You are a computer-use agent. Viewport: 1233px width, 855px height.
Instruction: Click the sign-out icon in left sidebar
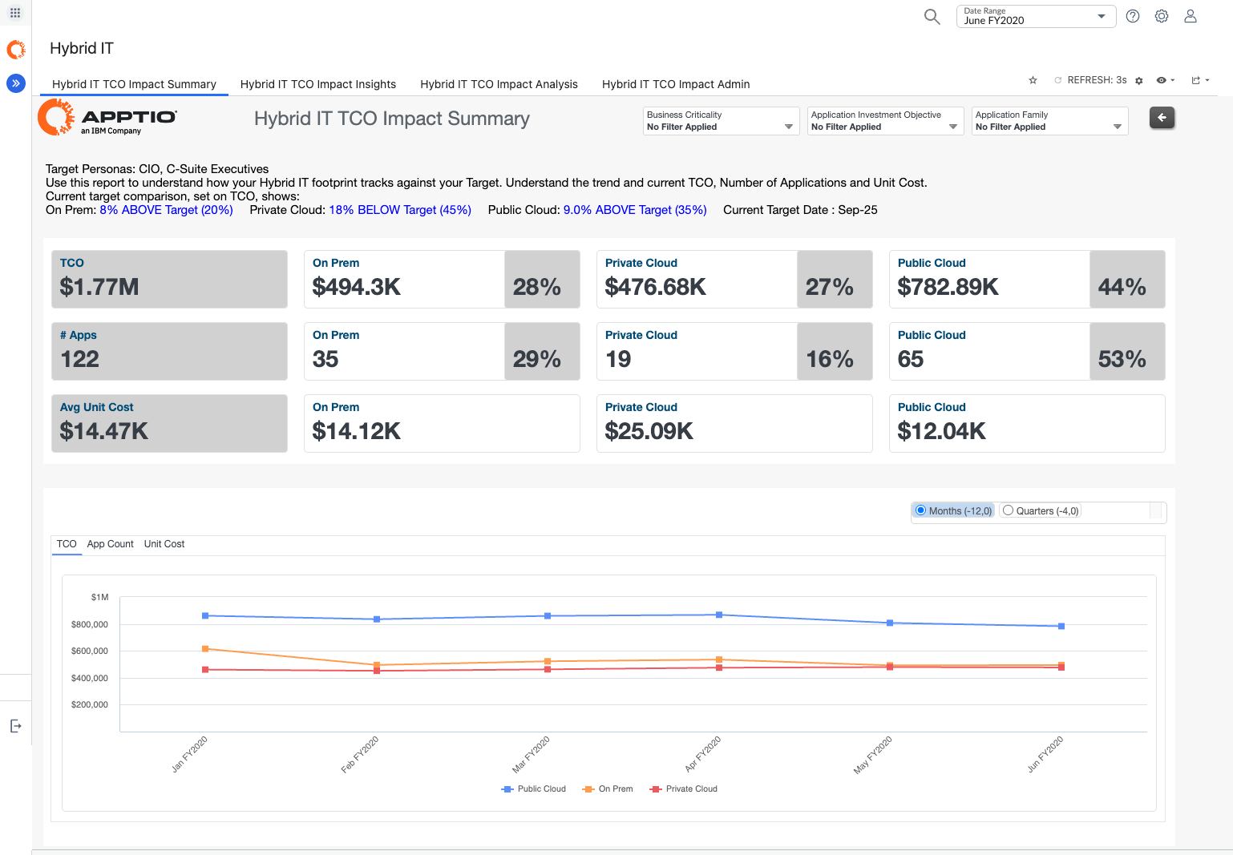15,726
